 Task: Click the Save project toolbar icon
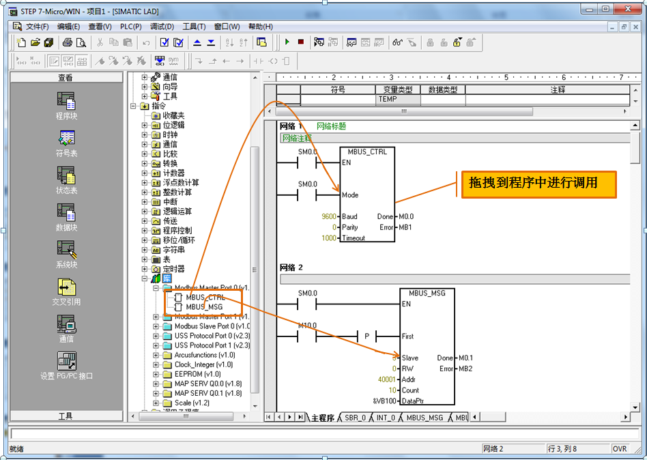coord(48,42)
